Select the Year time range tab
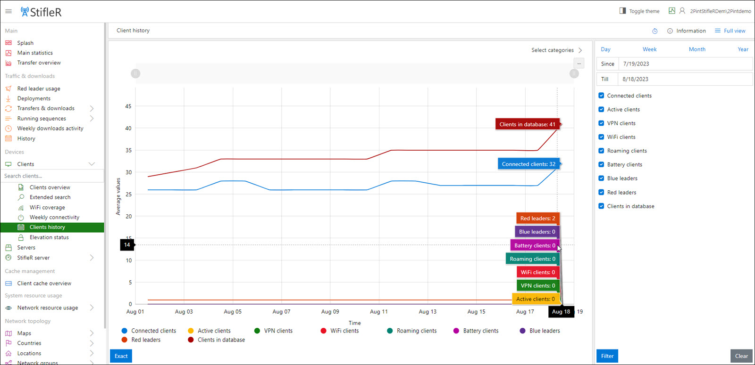Viewport: 755px width, 365px height. (x=743, y=49)
